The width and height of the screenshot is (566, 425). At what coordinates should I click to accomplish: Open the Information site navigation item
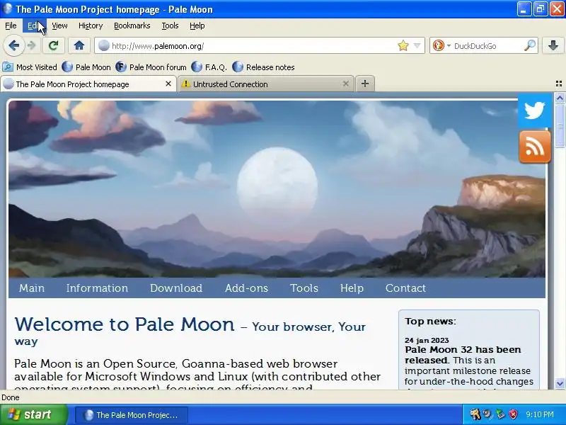tap(97, 288)
